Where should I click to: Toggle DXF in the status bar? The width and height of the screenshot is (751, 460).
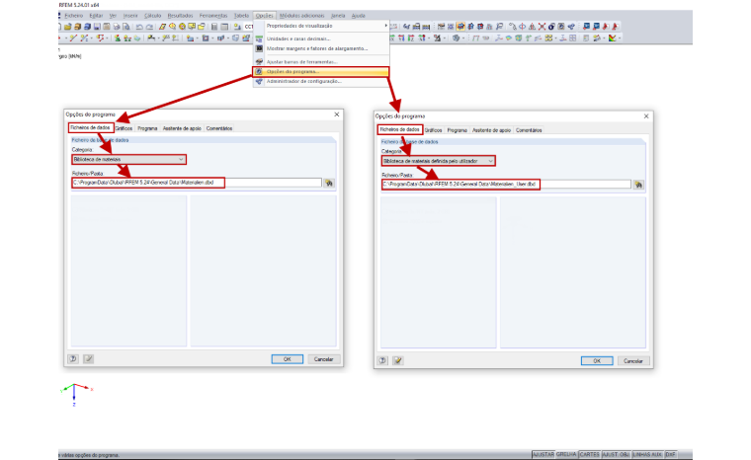coord(670,454)
